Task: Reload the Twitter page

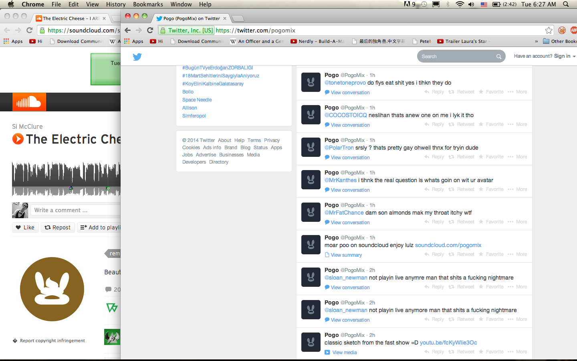Action: click(x=150, y=30)
